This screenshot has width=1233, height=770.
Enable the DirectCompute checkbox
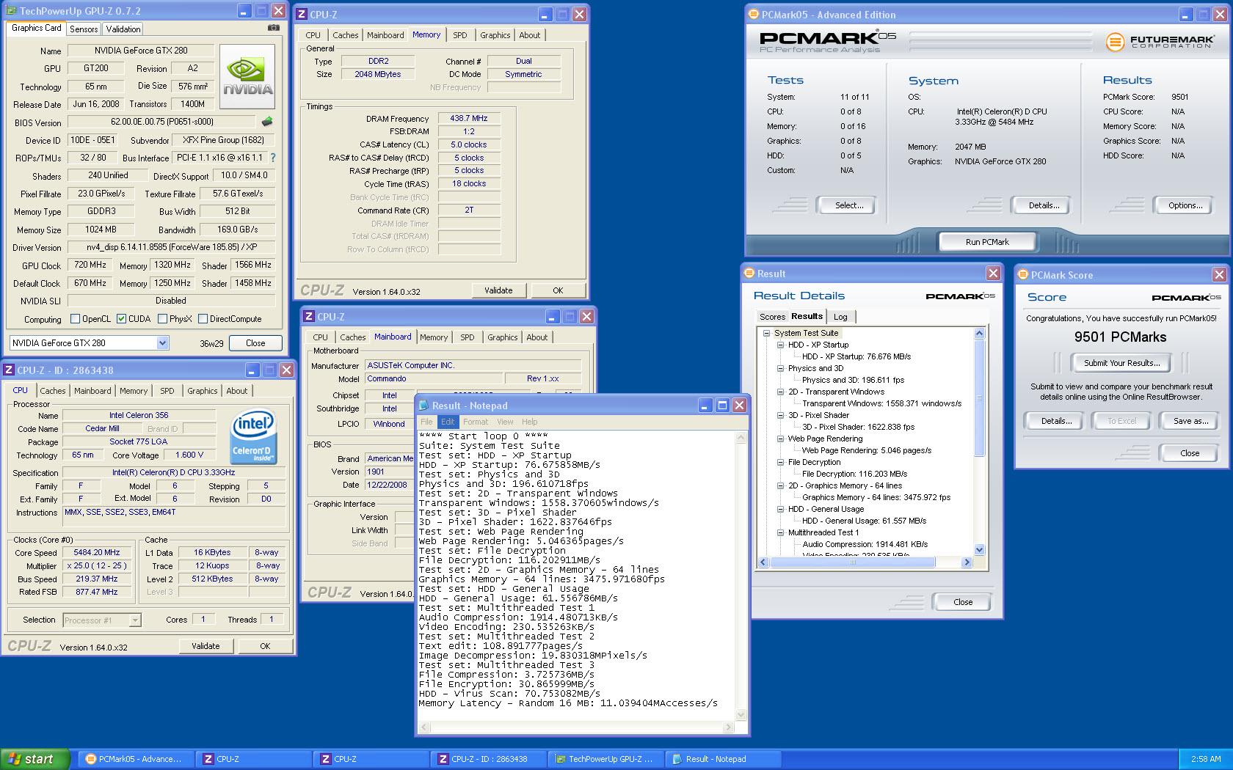point(203,319)
